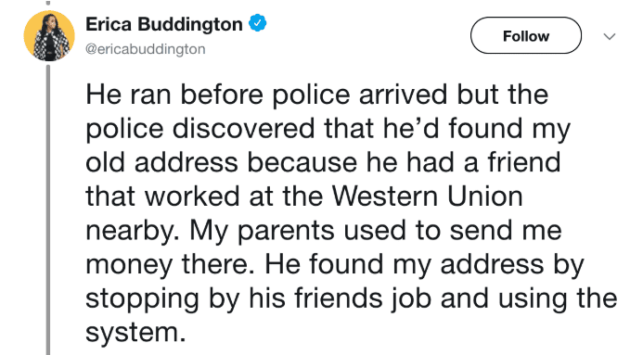643x355 pixels.
Task: Click the blue verified checkmark badge
Action: coord(258,23)
